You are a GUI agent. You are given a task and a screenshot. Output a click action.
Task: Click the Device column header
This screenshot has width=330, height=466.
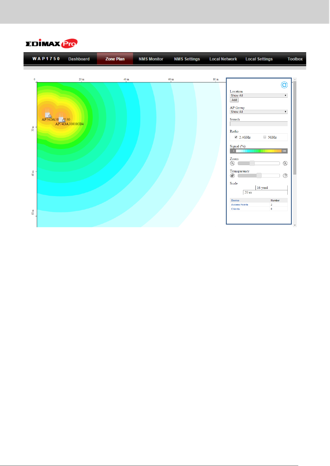(235, 201)
